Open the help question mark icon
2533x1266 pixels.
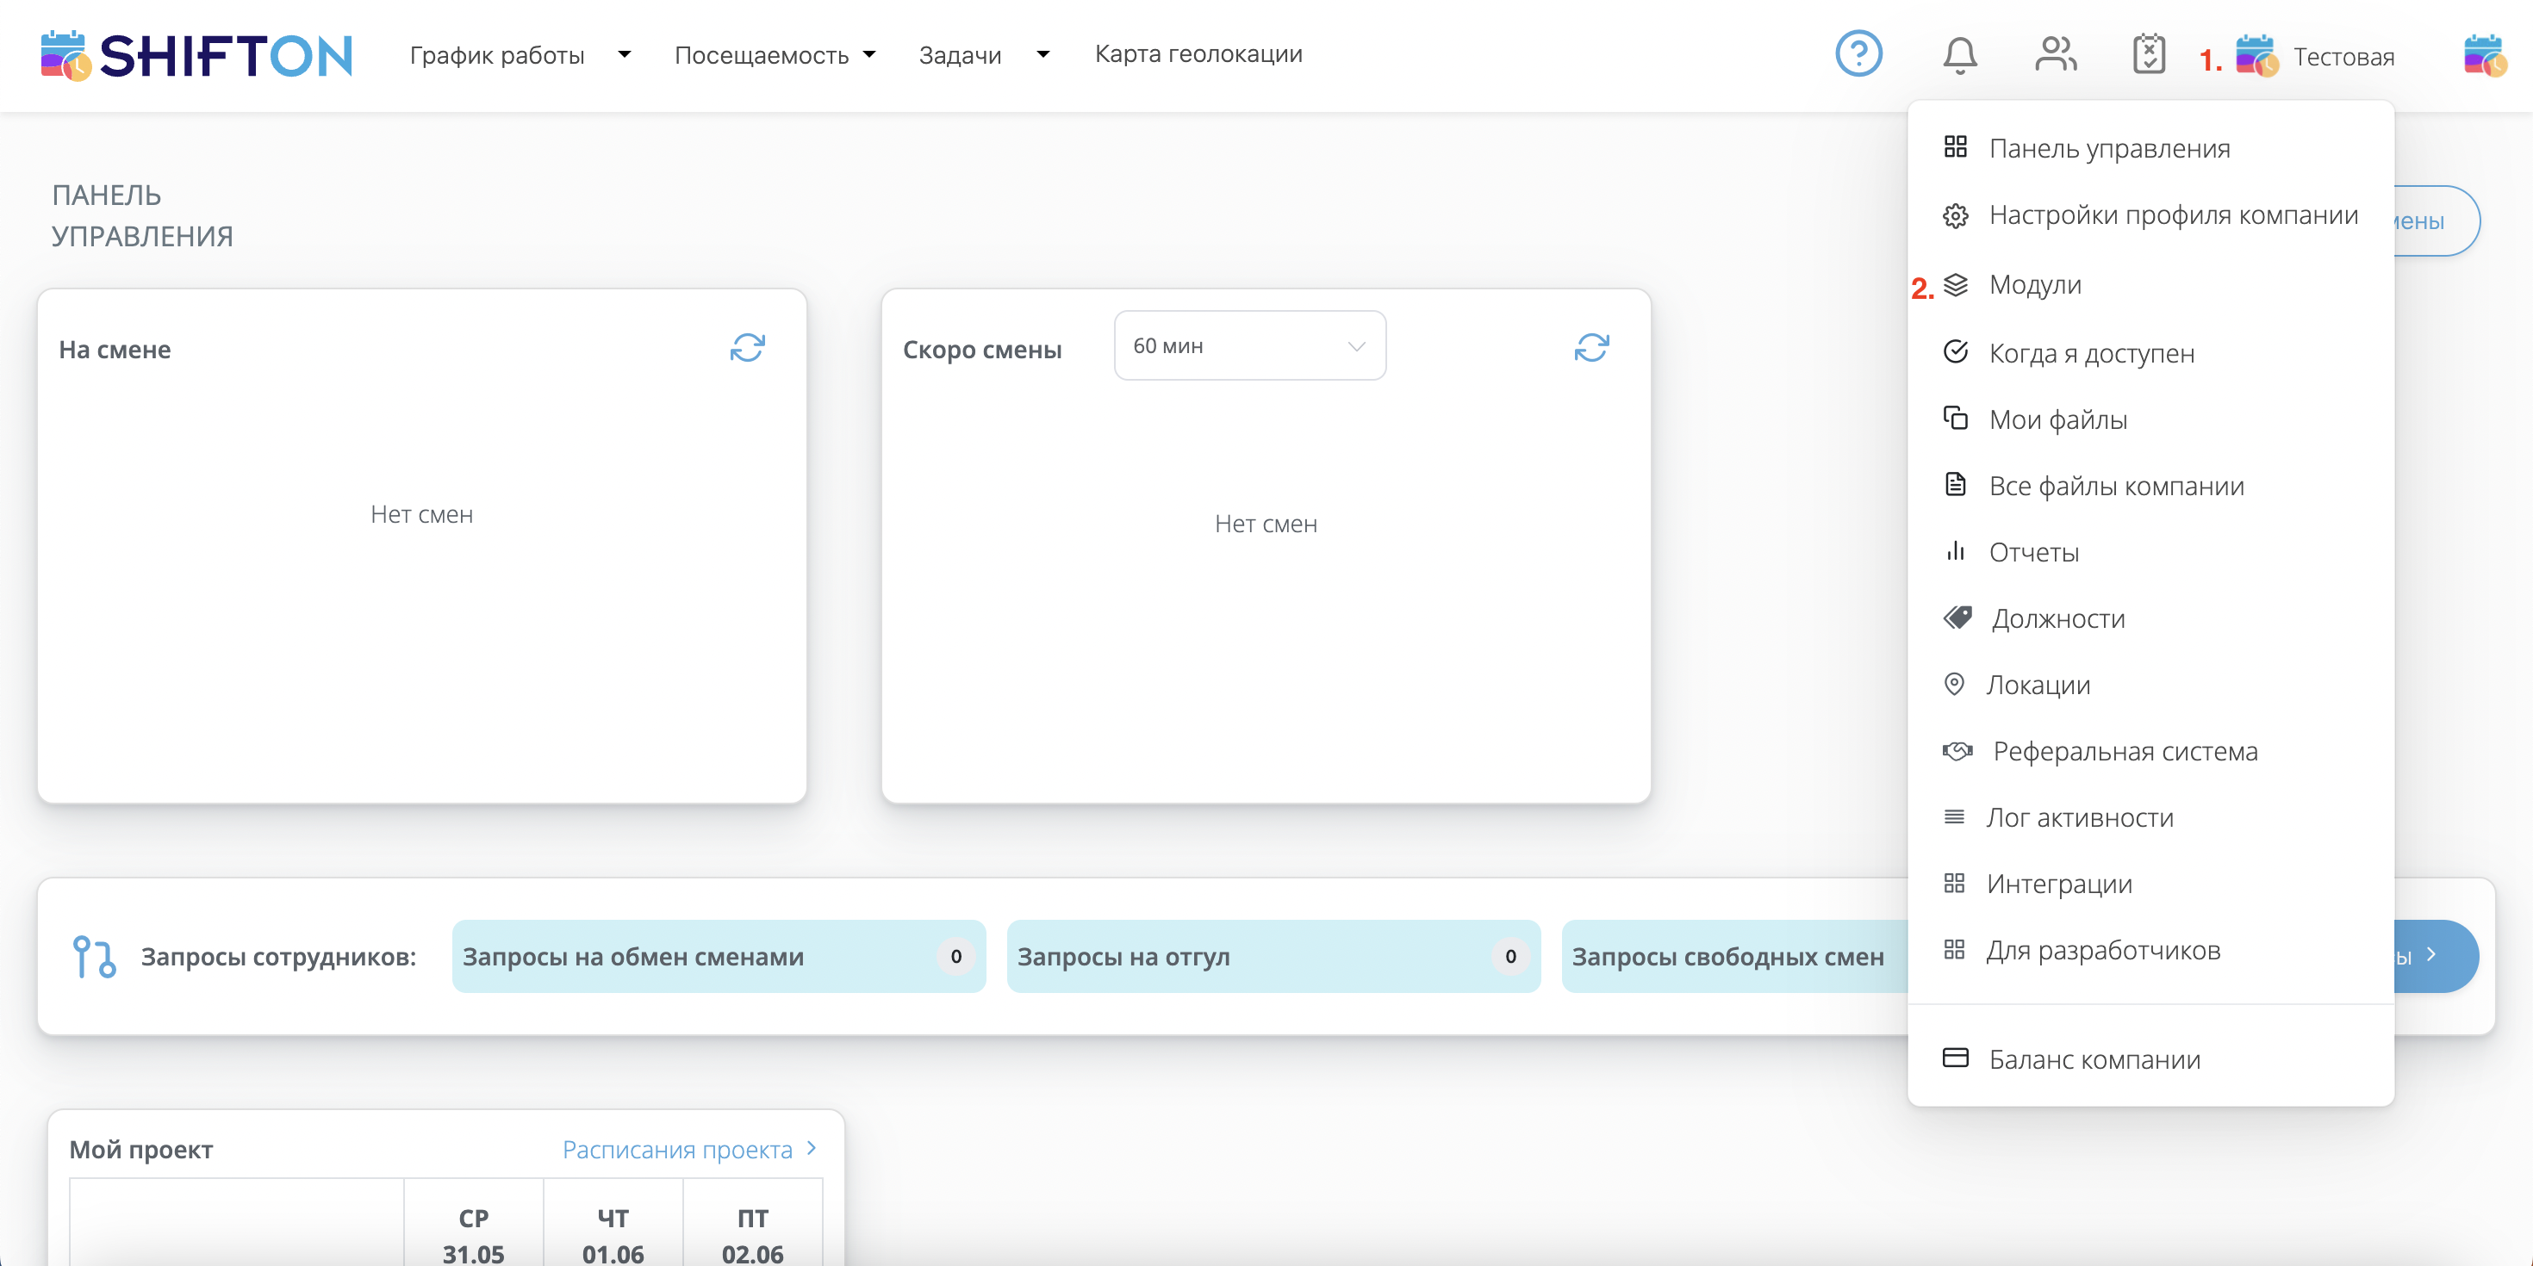pyautogui.click(x=1858, y=54)
